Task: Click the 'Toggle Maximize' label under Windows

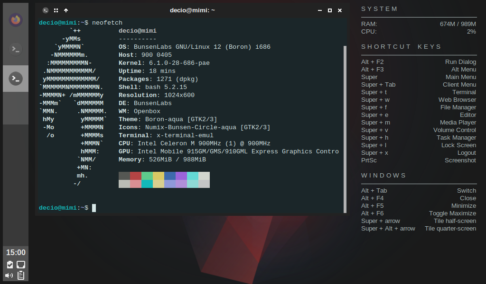Action: [452, 213]
